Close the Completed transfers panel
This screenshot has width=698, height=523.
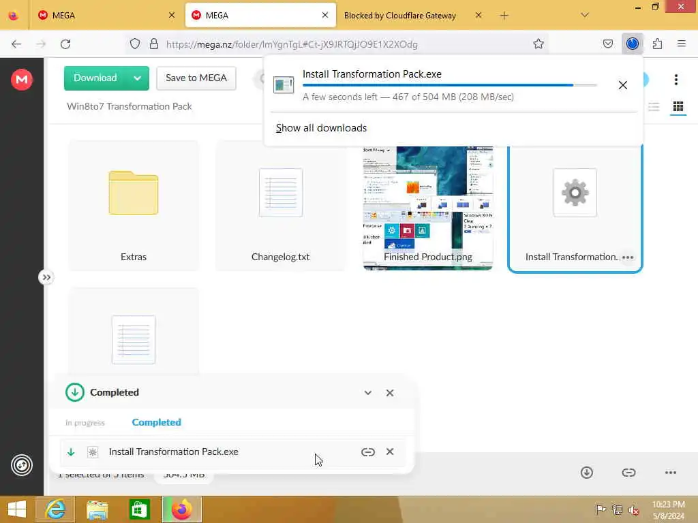tap(390, 393)
